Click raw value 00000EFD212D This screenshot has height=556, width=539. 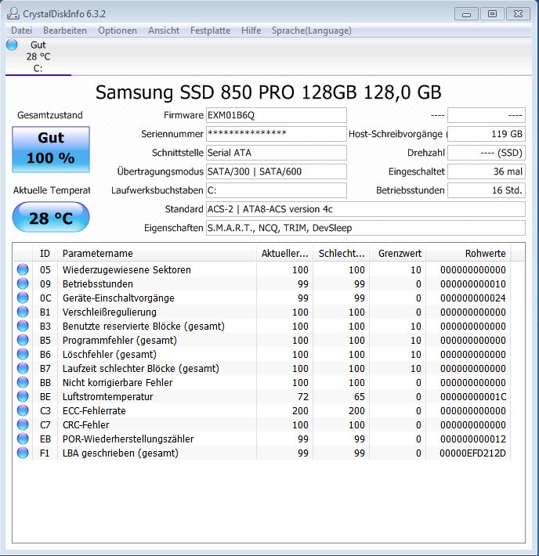pos(472,453)
